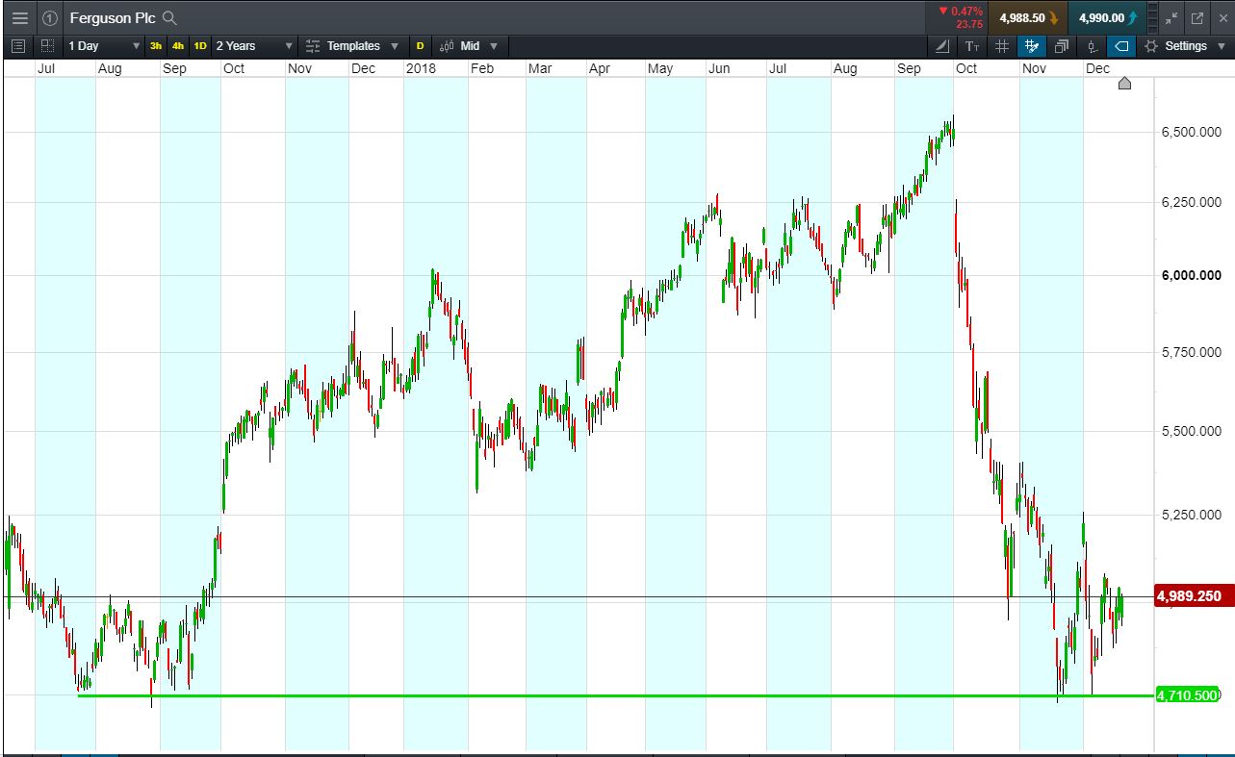This screenshot has height=757, width=1235.
Task: Open the hamburger main menu
Action: pos(19,17)
